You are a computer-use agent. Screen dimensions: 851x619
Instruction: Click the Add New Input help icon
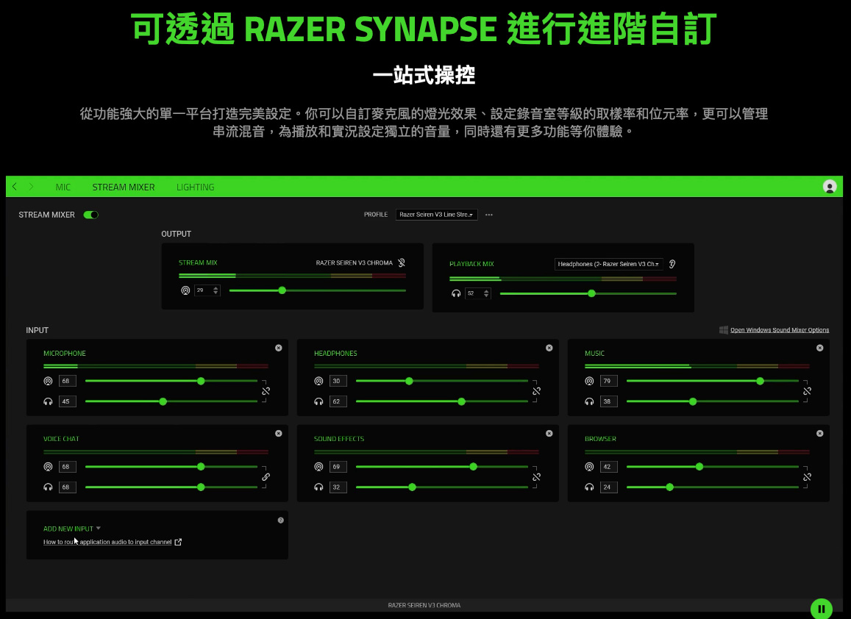click(280, 520)
